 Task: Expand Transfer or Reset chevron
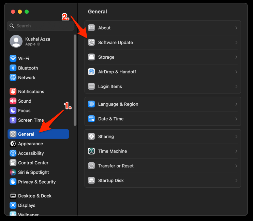click(x=236, y=166)
